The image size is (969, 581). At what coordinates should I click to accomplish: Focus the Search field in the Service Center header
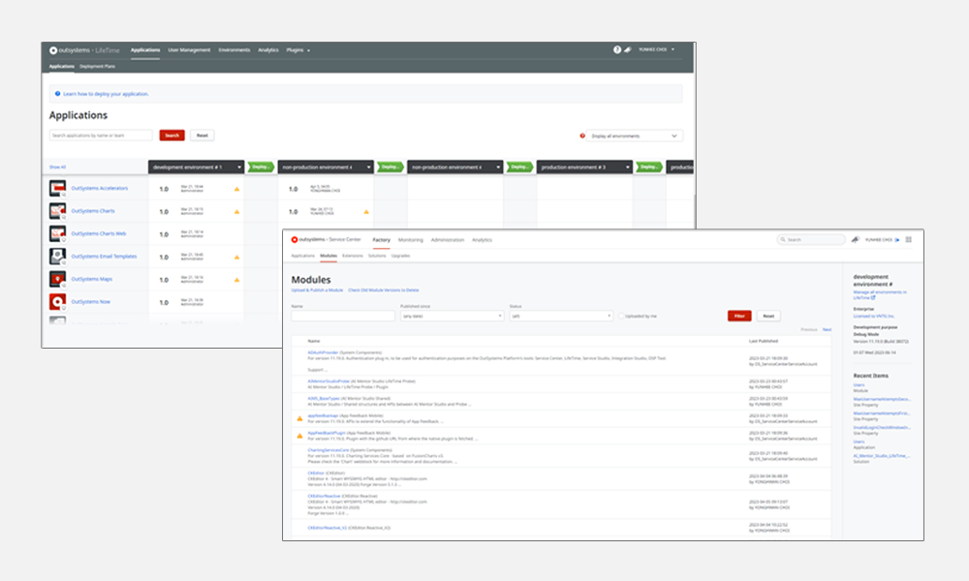811,239
